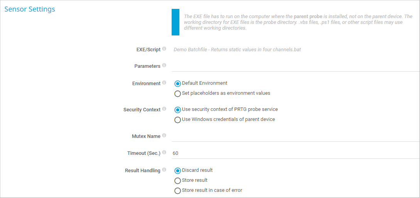Choose the Store result radio button
Screen dimensions: 420x198
(177, 181)
